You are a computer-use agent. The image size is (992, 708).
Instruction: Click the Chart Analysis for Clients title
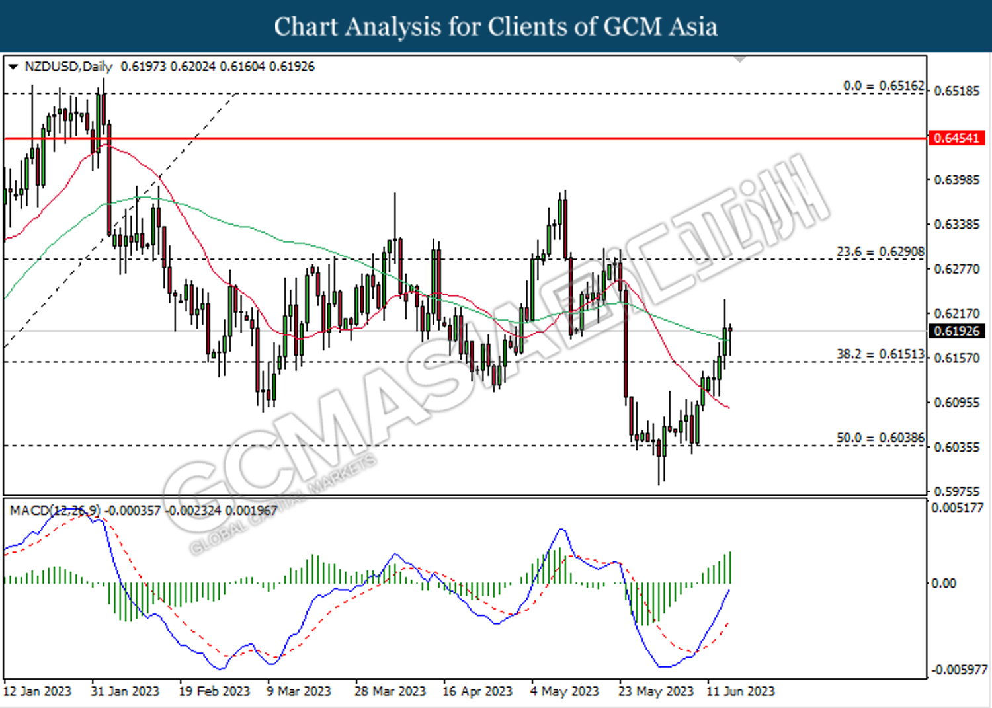(495, 26)
